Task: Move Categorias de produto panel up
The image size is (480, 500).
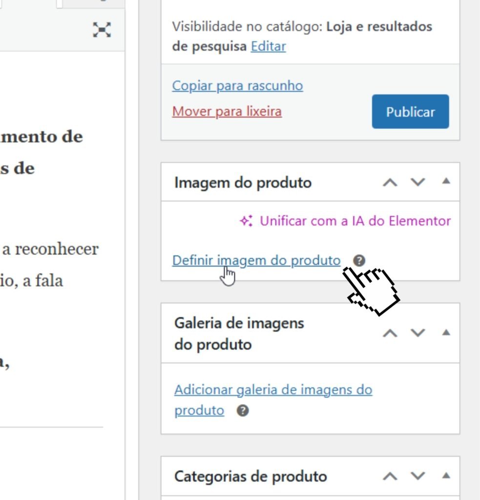Action: point(390,476)
